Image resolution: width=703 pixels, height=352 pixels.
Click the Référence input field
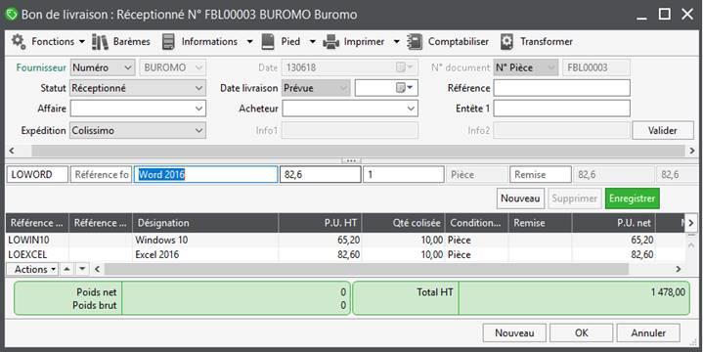(x=562, y=88)
